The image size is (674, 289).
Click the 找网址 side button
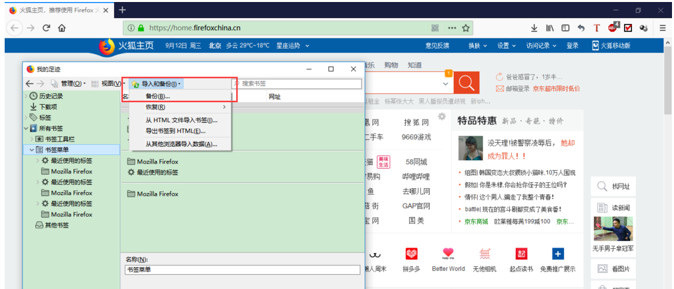coord(613,187)
